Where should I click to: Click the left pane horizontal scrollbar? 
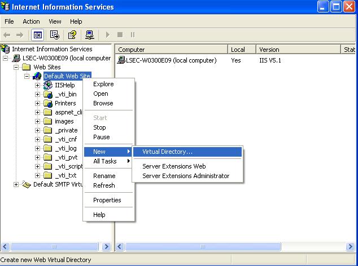coord(56,246)
